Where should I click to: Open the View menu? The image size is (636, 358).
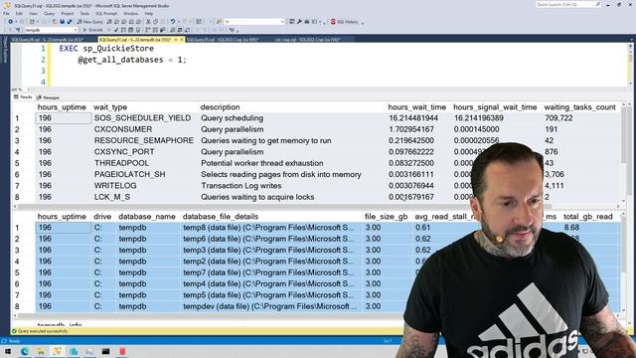coord(33,13)
